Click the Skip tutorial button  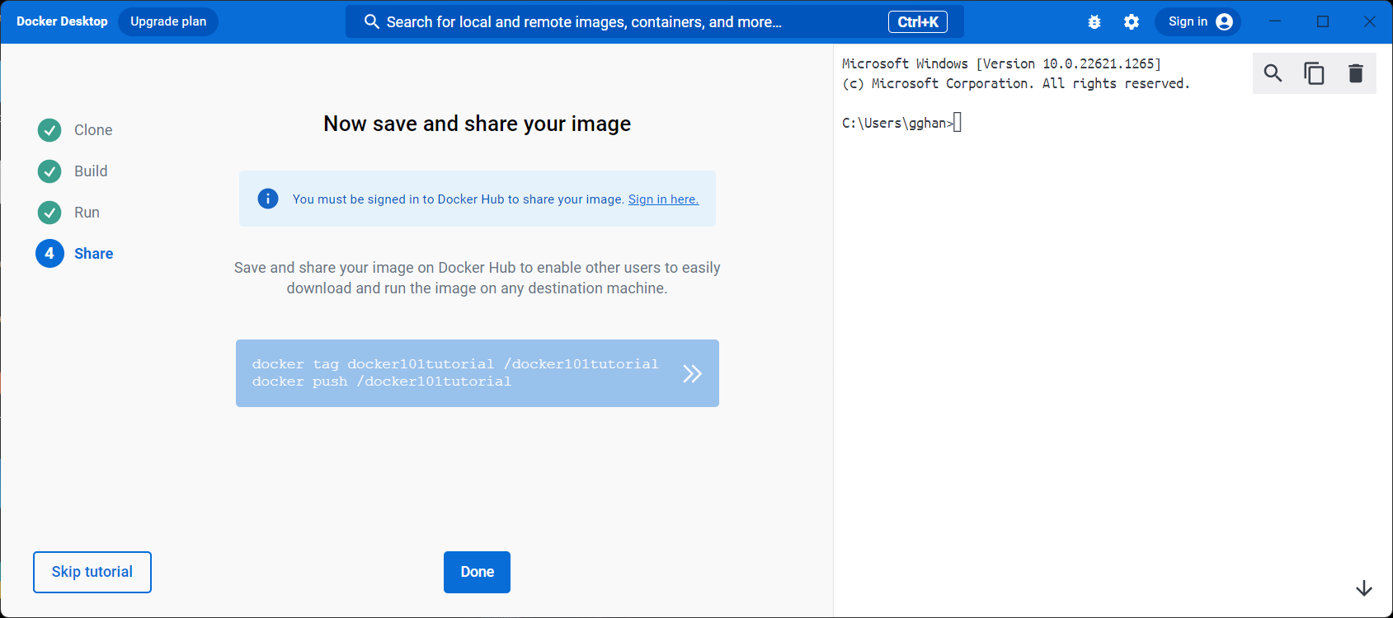pos(92,572)
